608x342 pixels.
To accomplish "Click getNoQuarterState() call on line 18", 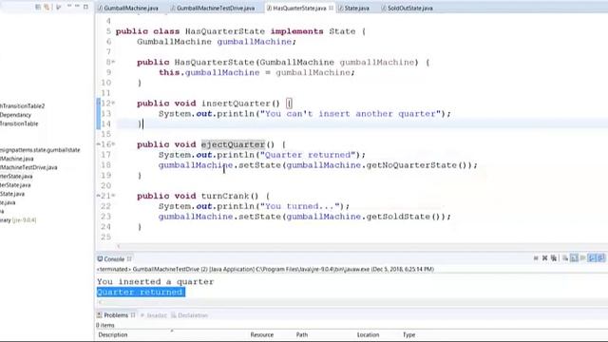I will 417,165.
